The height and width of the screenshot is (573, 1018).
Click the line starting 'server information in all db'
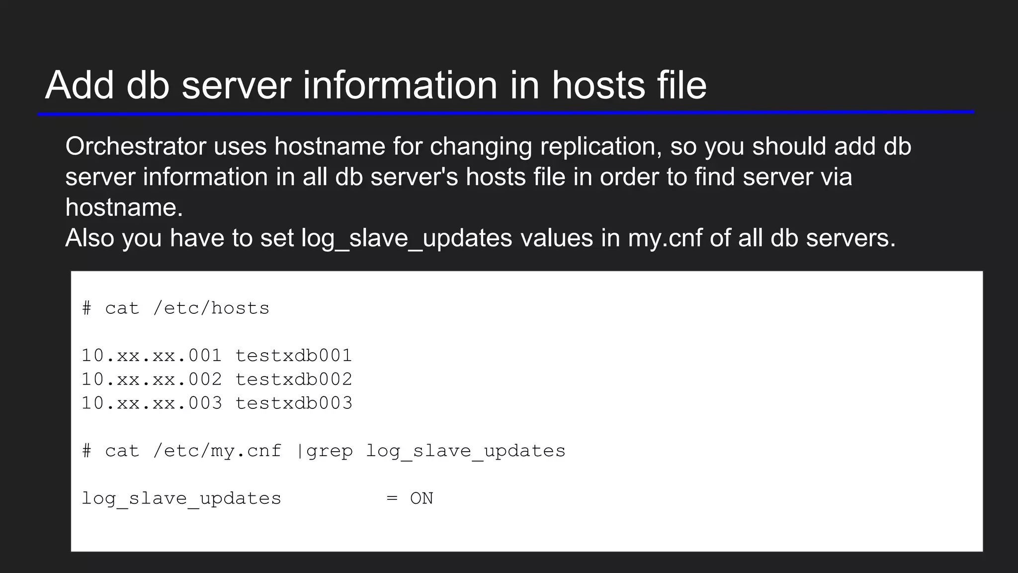point(459,177)
